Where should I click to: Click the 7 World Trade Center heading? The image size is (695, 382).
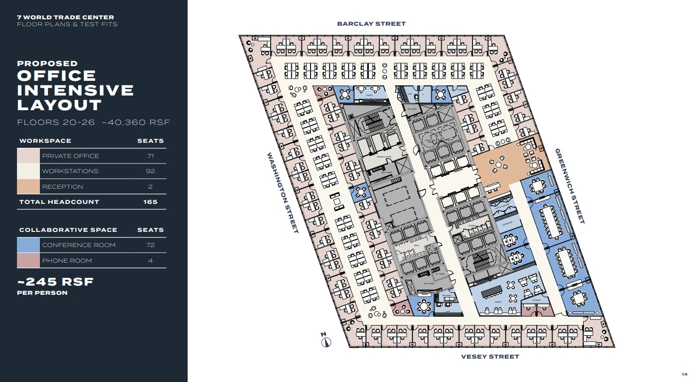[66, 17]
